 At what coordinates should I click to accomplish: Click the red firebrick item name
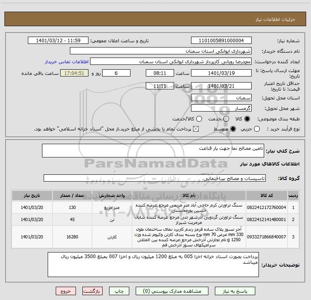coord(189,237)
